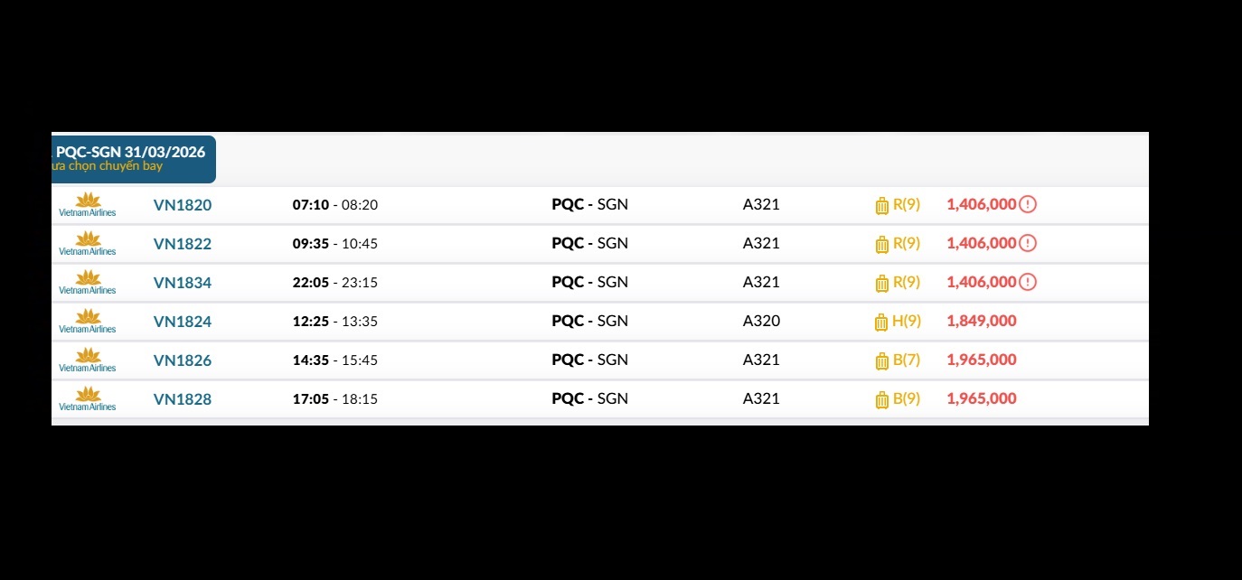This screenshot has width=1242, height=580.
Task: Click the warning icon beside VN1820 price
Action: 1028,204
